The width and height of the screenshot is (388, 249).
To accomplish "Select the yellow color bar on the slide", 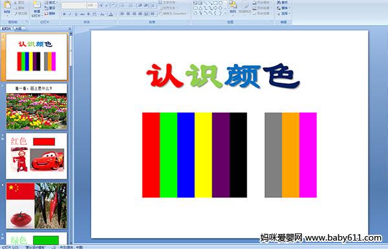I will click(x=203, y=155).
